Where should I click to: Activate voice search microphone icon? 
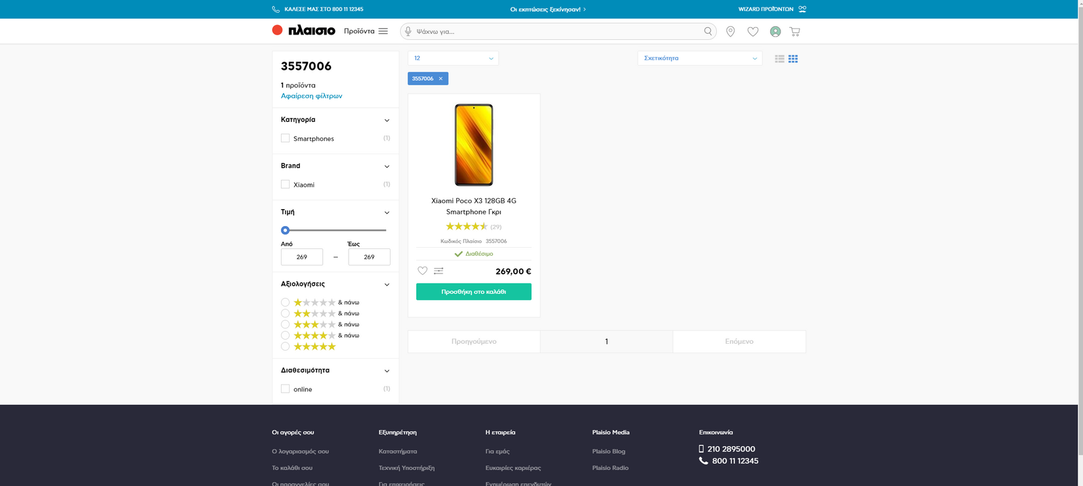[x=407, y=31]
